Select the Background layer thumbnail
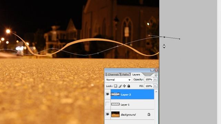Image resolution: width=221 pixels, height=124 pixels. [115, 114]
